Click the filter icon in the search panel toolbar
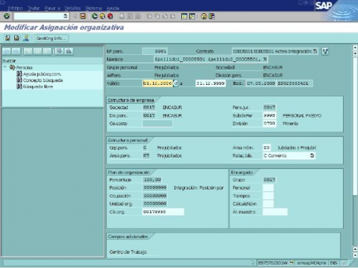 point(59,51)
